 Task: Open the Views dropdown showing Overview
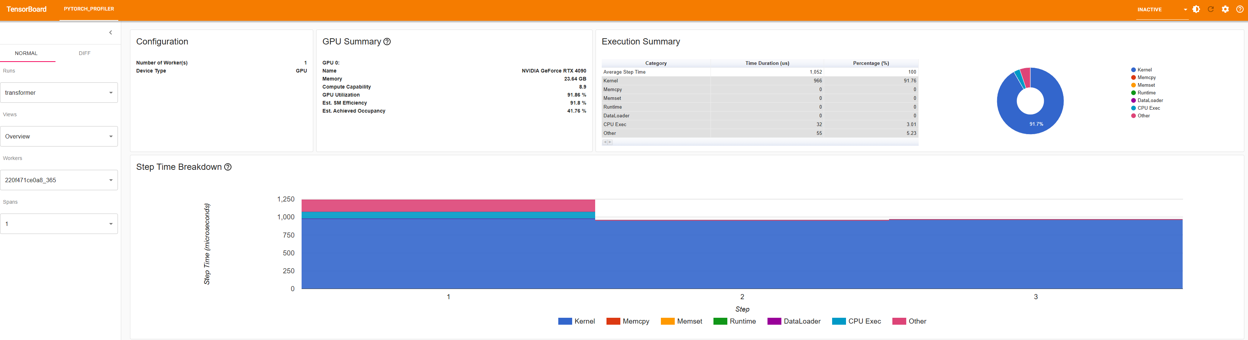click(x=59, y=136)
